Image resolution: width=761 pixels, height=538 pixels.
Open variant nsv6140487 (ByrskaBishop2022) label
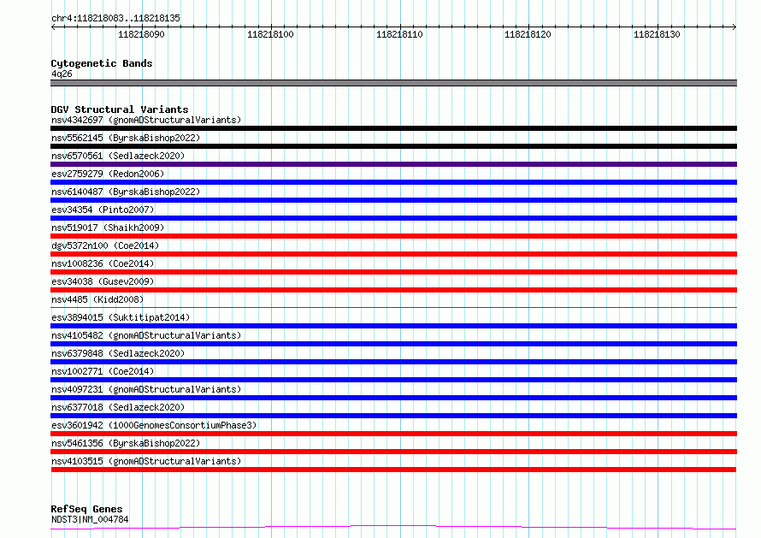(126, 192)
